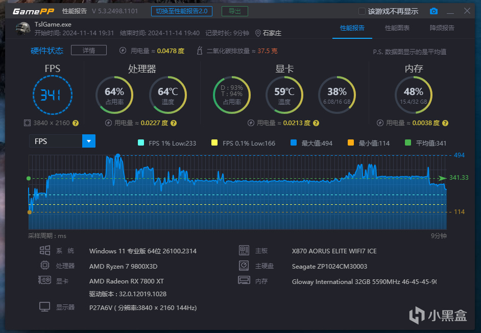Click the GamePP logo
The image size is (481, 333).
coord(33,11)
